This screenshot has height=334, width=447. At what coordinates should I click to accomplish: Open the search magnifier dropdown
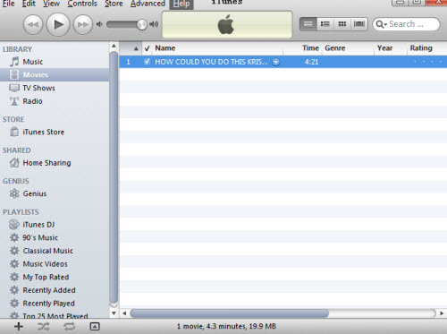tap(381, 24)
